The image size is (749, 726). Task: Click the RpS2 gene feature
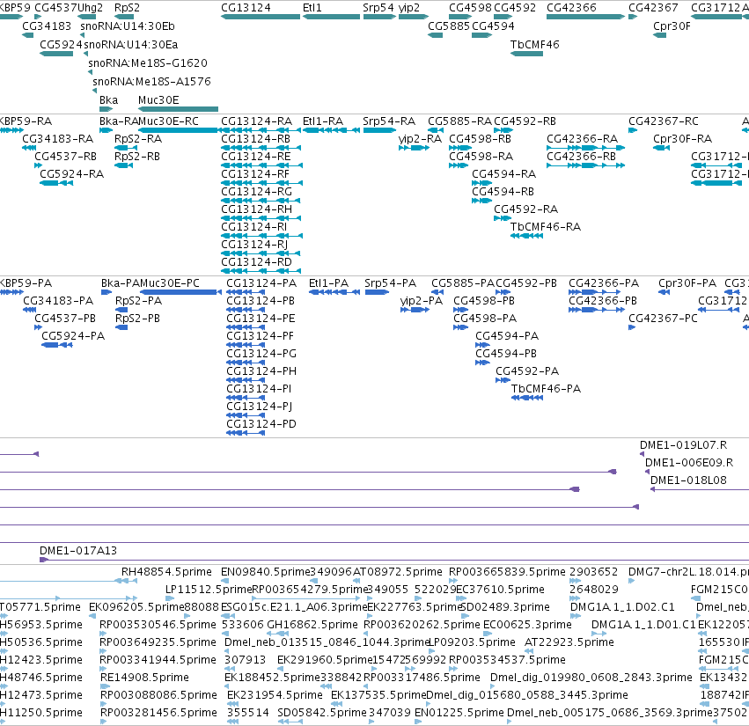point(124,17)
